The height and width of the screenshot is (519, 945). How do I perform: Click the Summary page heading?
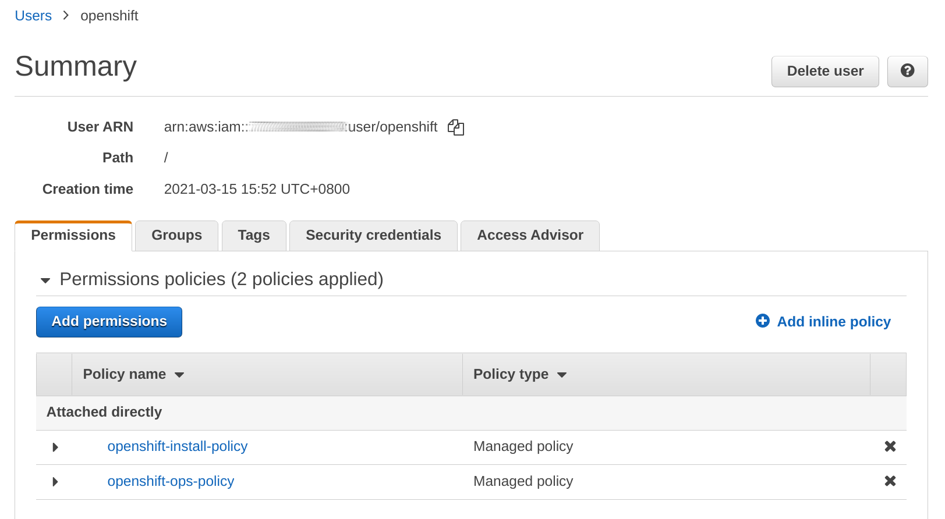(x=76, y=66)
